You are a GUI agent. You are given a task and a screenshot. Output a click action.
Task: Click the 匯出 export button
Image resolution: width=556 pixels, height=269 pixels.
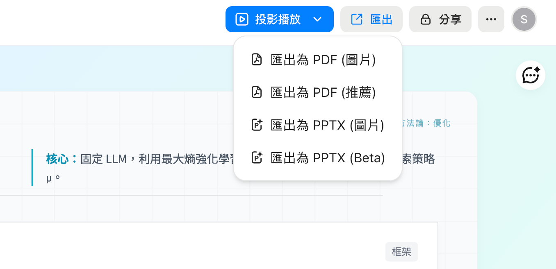[x=371, y=19]
